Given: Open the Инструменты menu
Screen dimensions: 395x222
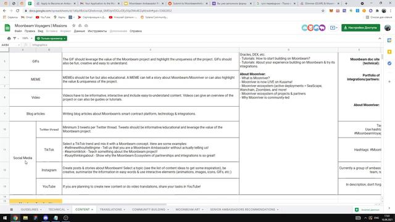Looking at the screenshot, I should point(98,31).
